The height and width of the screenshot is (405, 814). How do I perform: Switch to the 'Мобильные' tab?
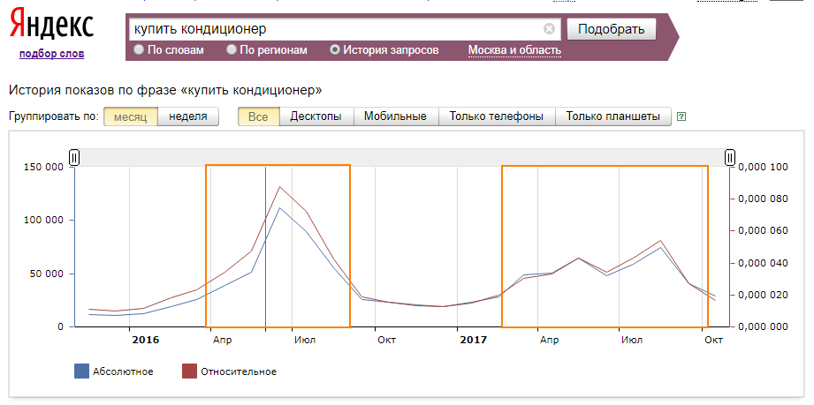[396, 116]
